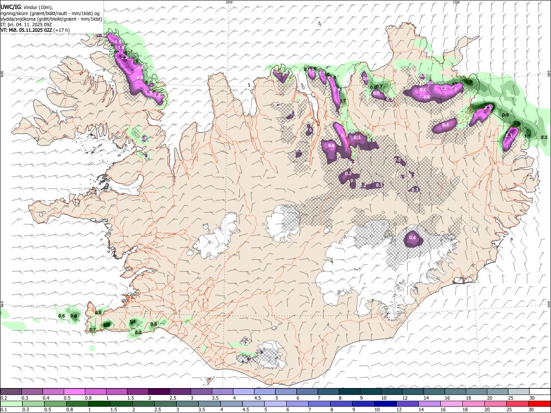Click the "rigning/skúrir" legend description line
The height and width of the screenshot is (413, 551).
point(51,13)
